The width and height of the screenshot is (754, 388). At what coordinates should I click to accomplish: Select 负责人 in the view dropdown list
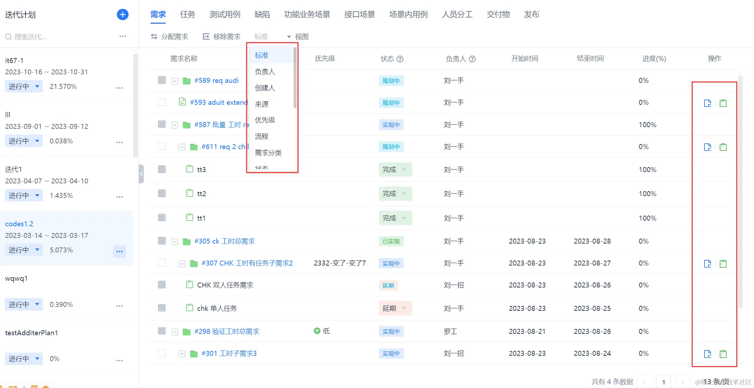tap(265, 72)
